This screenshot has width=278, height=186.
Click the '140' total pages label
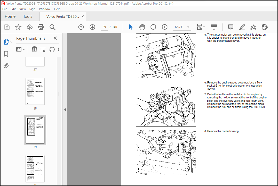pyautogui.click(x=115, y=27)
